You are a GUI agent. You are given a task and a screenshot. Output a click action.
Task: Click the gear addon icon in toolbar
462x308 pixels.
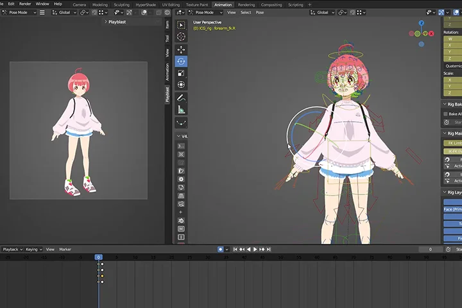(181, 179)
